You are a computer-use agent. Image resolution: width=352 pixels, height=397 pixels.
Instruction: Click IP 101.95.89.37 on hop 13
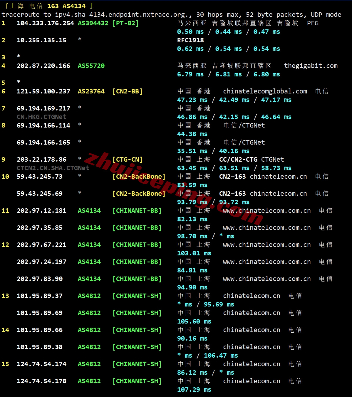click(x=40, y=296)
